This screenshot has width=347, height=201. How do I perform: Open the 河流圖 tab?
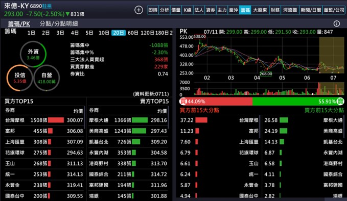[x=290, y=10]
